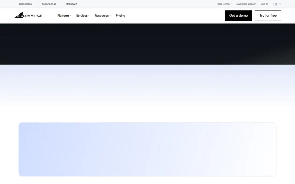Open the Feedonomics link
The image size is (295, 184).
48,4
